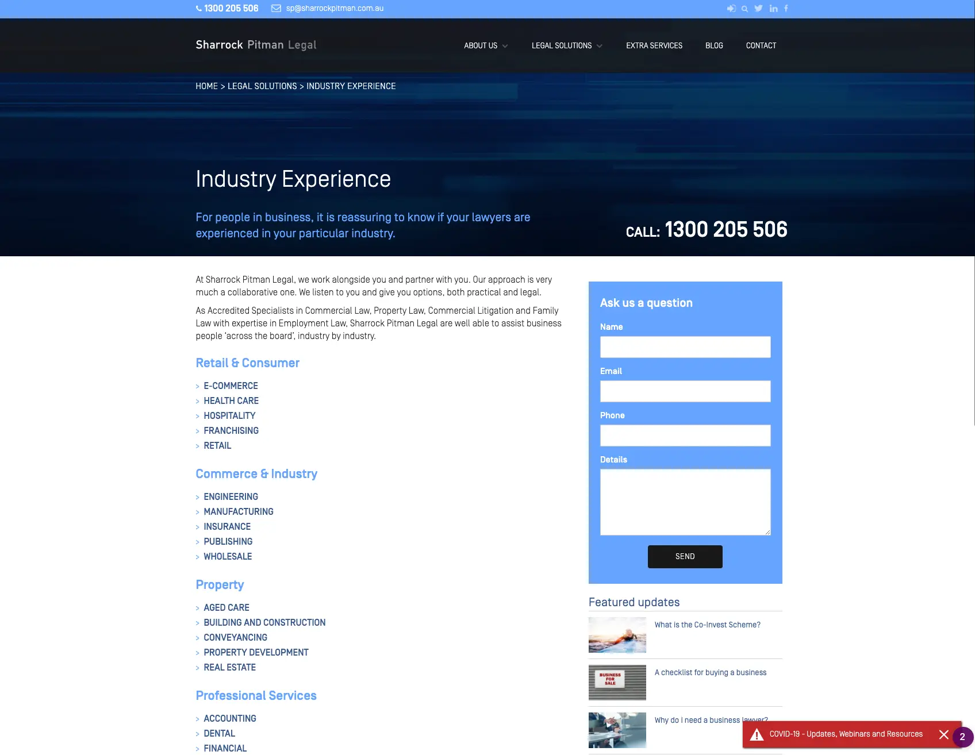Screen dimensions: 975x755
Task: Click the email envelope icon in top bar
Action: pos(276,9)
